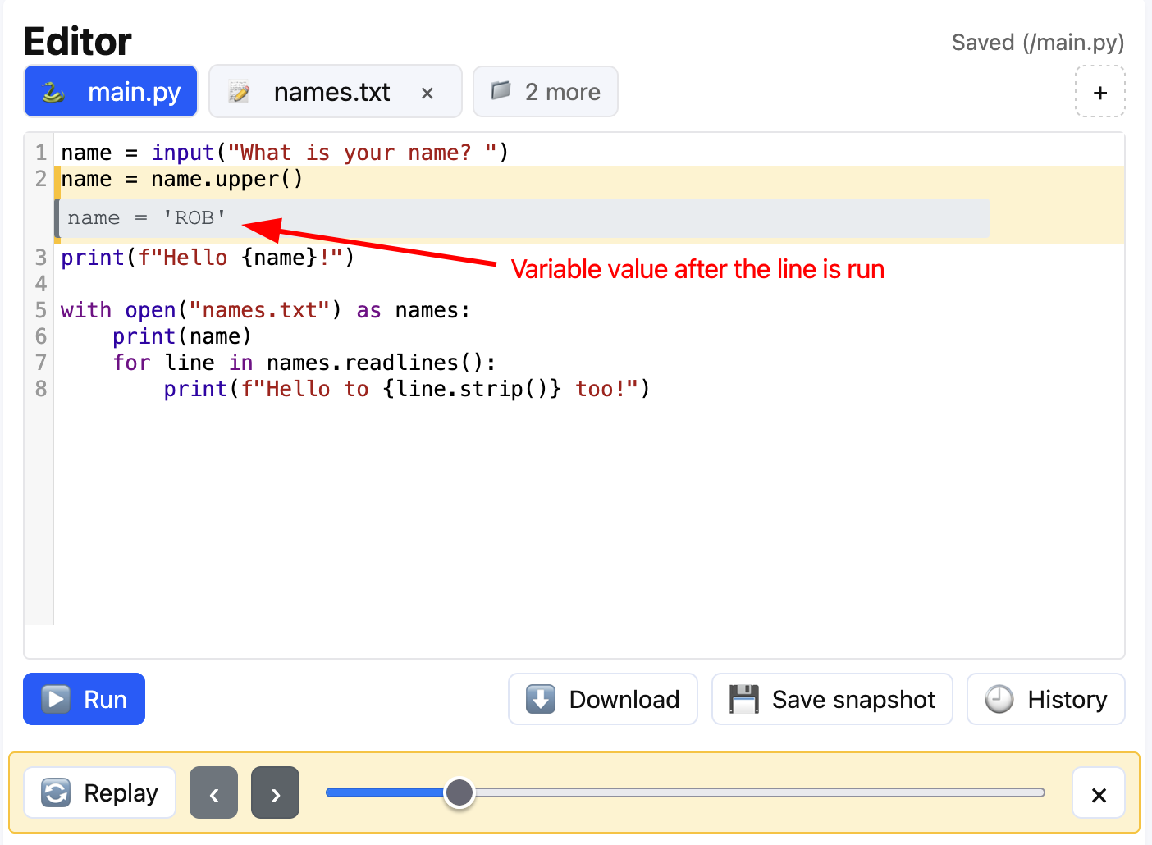Click the Replay refresh icon
The height and width of the screenshot is (845, 1152).
coord(56,792)
